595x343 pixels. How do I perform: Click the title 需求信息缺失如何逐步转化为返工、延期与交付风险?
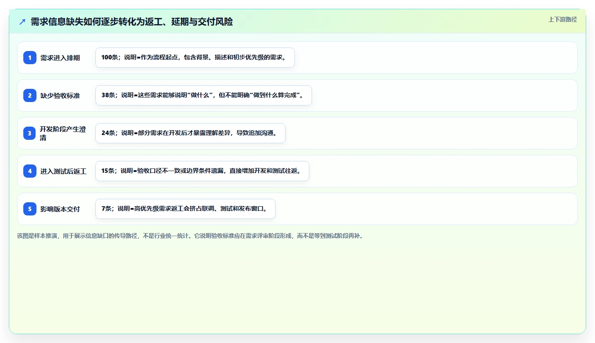tap(131, 22)
